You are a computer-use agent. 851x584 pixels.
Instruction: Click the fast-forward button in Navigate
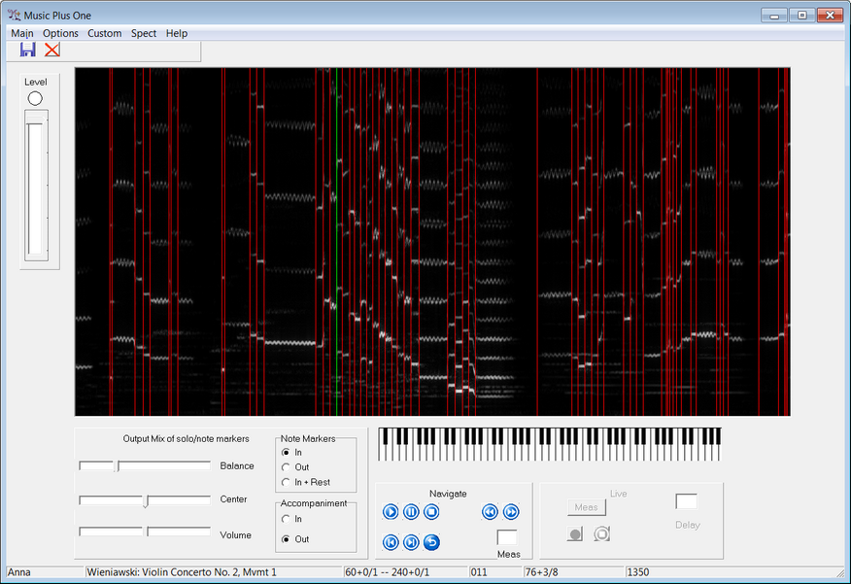[x=511, y=511]
